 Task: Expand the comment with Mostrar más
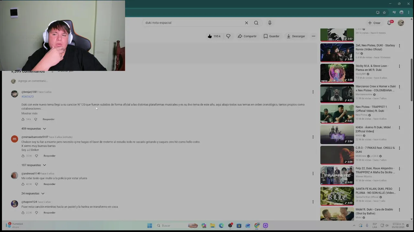click(29, 113)
